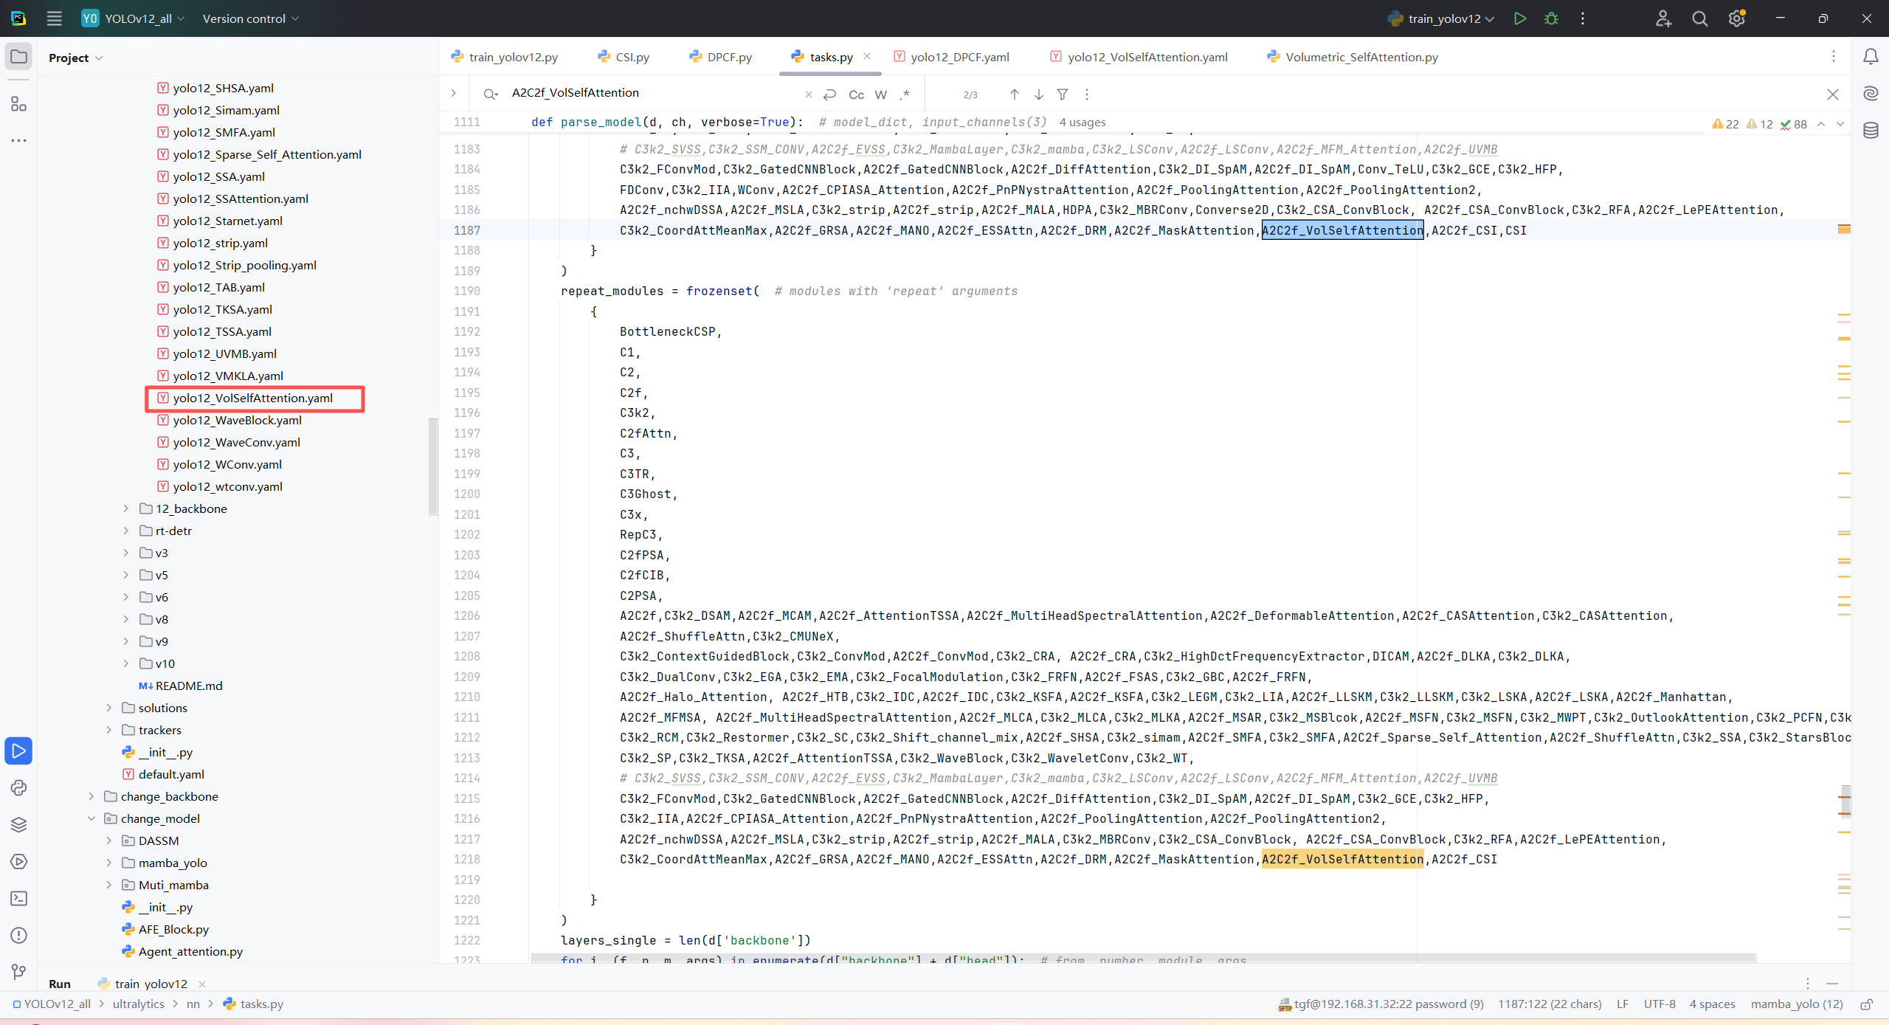This screenshot has height=1025, width=1889.
Task: Enable Regex search option
Action: (905, 94)
